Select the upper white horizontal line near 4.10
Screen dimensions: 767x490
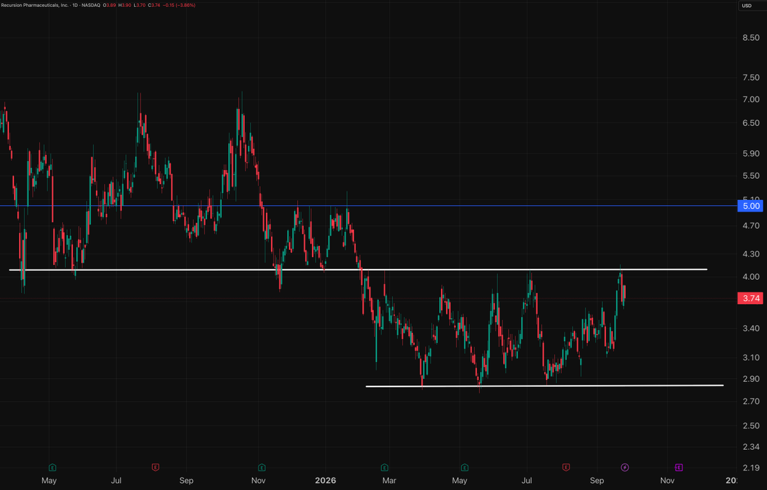358,270
